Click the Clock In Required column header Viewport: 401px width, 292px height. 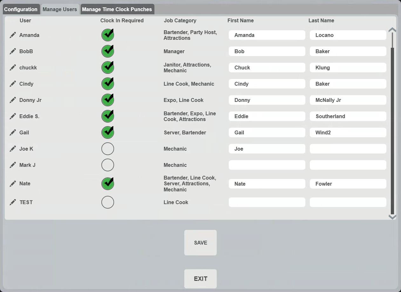tap(122, 20)
